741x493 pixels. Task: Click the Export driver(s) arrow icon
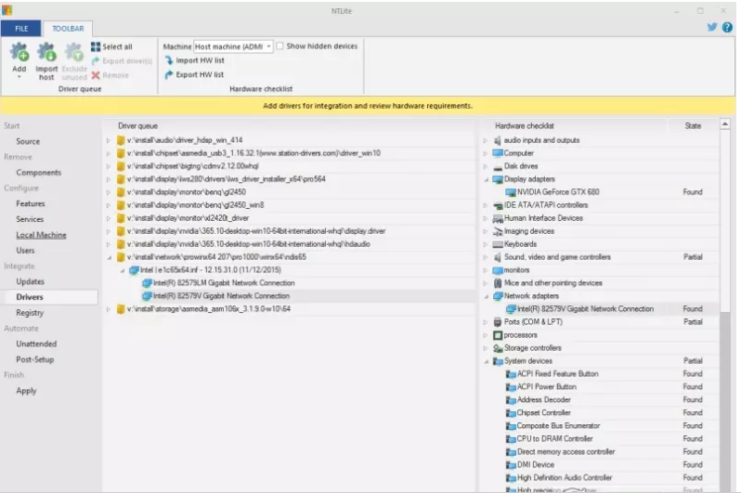(96, 61)
